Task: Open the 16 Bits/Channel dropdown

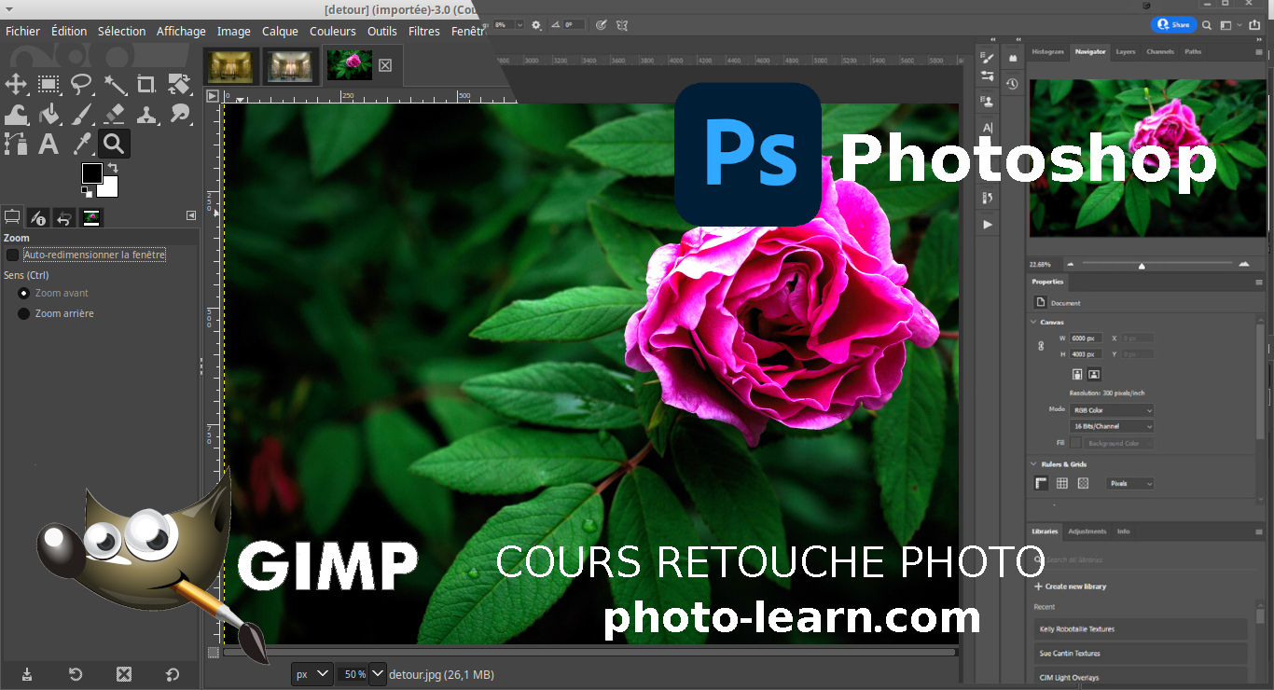Action: (x=1112, y=426)
